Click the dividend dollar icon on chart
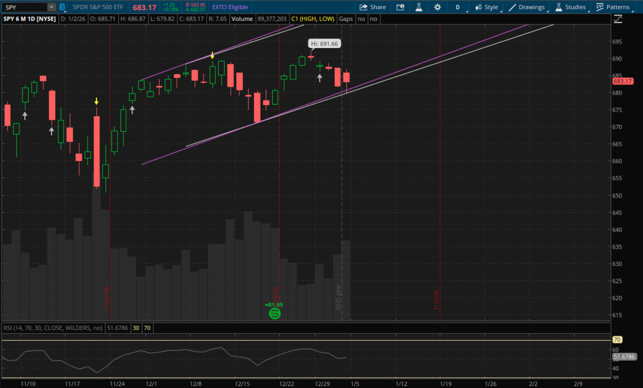 (275, 314)
